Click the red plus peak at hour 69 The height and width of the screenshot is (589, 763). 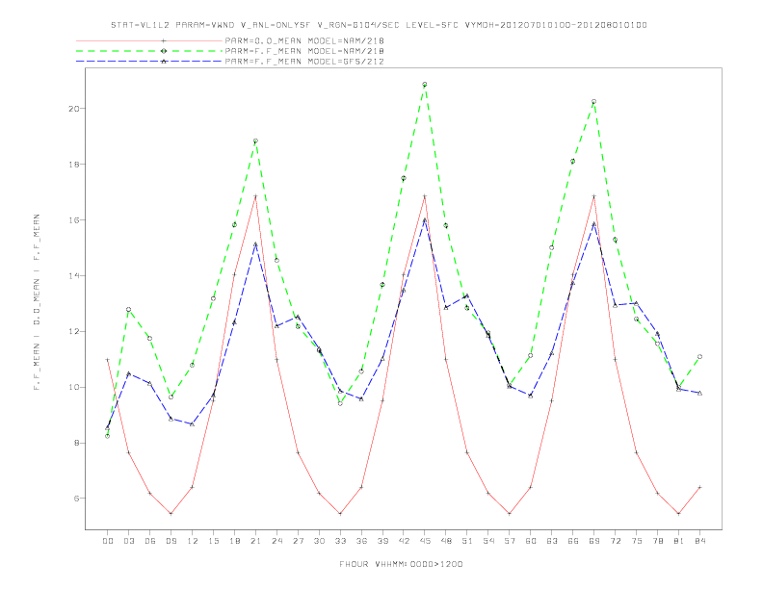(x=593, y=196)
